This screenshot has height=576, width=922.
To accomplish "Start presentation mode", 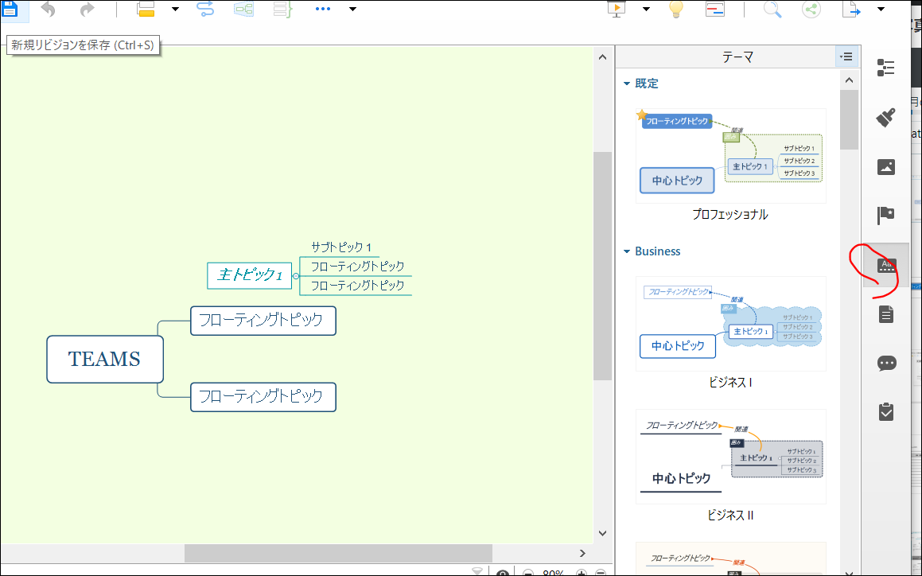I will [x=617, y=9].
